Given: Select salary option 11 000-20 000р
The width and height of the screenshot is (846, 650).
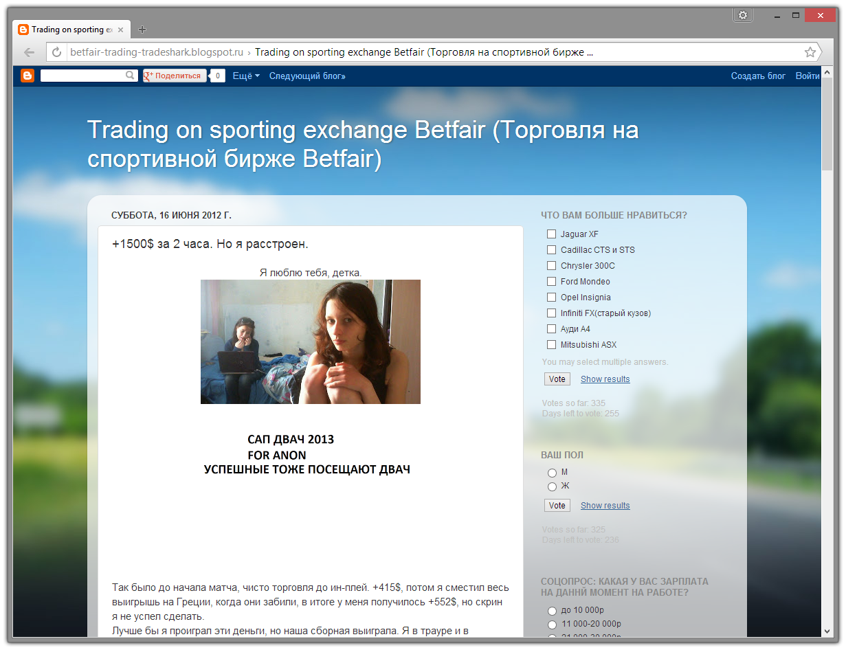Looking at the screenshot, I should coord(552,625).
